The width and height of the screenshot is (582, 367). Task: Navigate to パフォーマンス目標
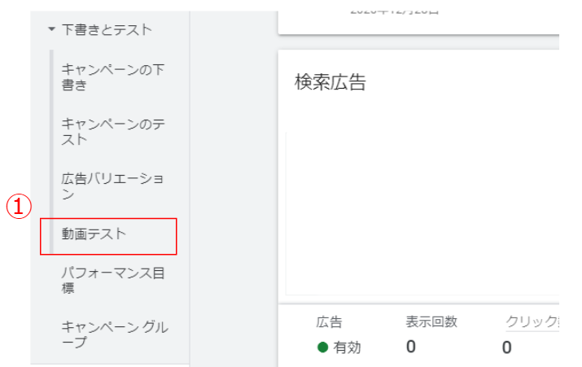click(112, 281)
